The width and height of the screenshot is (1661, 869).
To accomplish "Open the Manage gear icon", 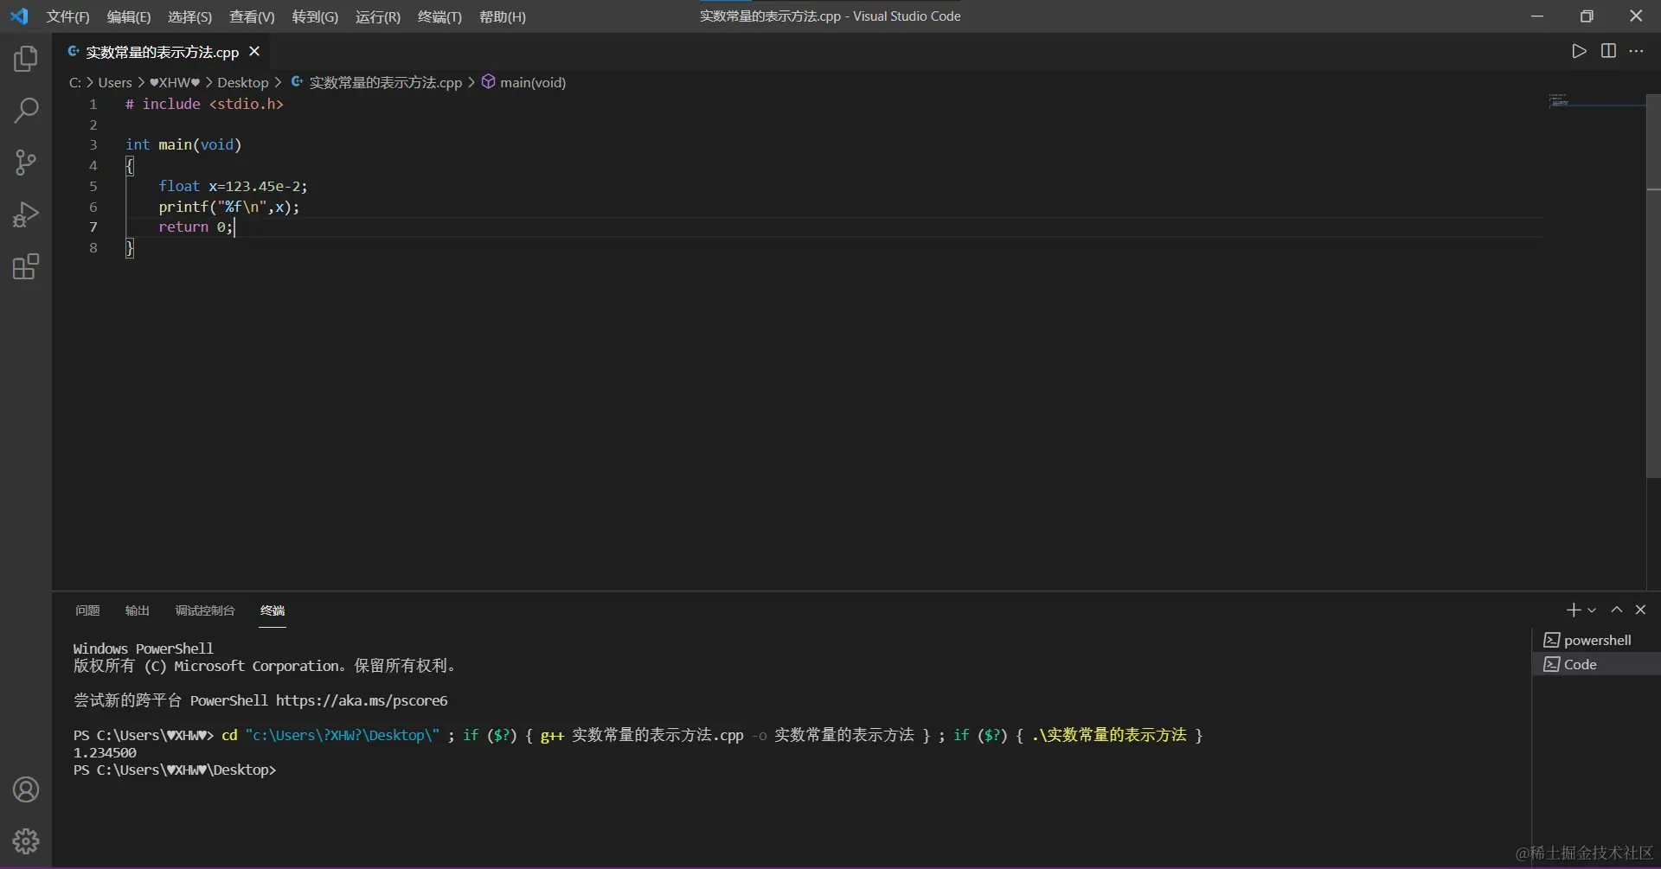I will (x=26, y=841).
